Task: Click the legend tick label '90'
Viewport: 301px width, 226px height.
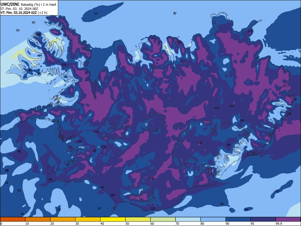Action: click(x=228, y=224)
